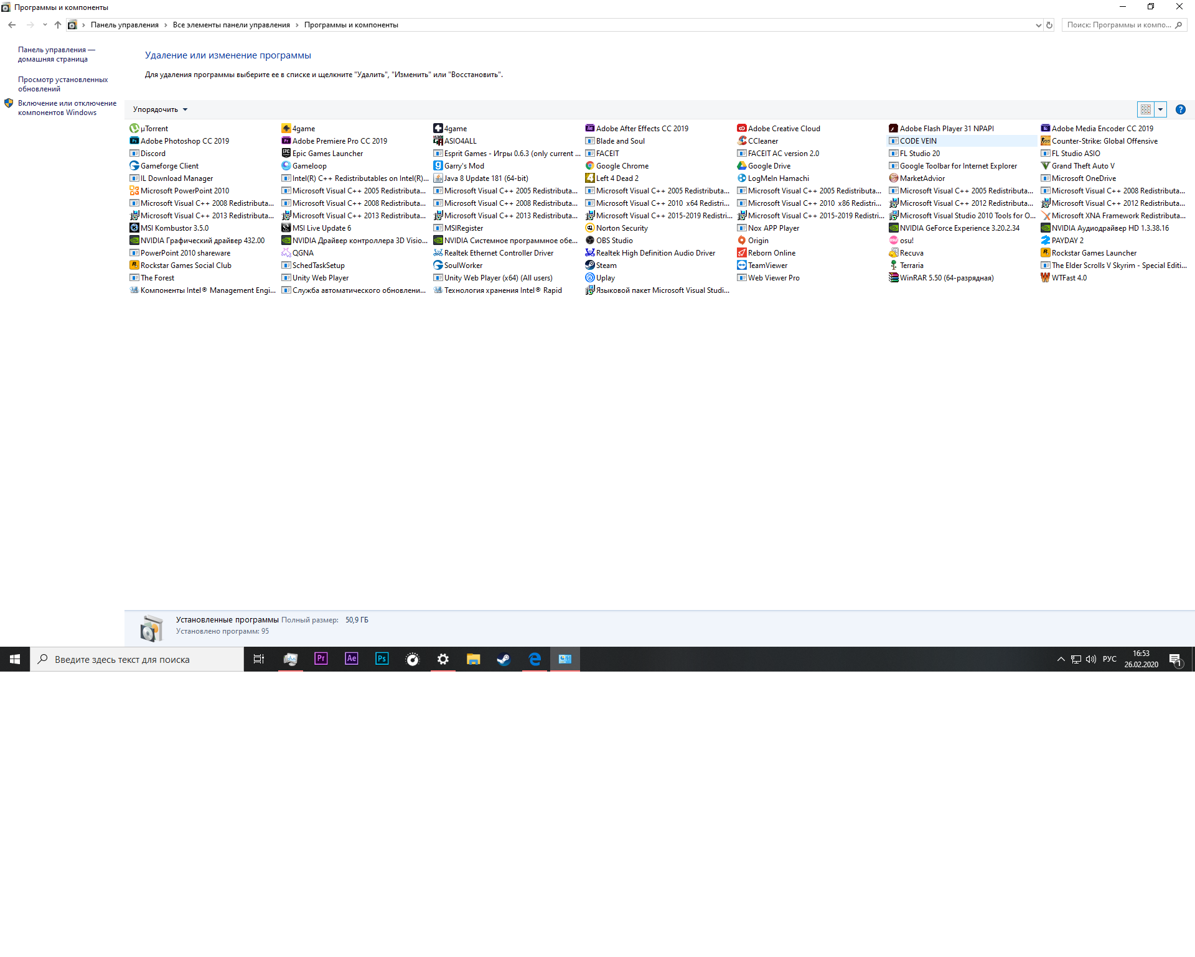This screenshot has height=957, width=1195.
Task: Click the Adobe After Effects CC 2019 icon
Action: (x=589, y=129)
